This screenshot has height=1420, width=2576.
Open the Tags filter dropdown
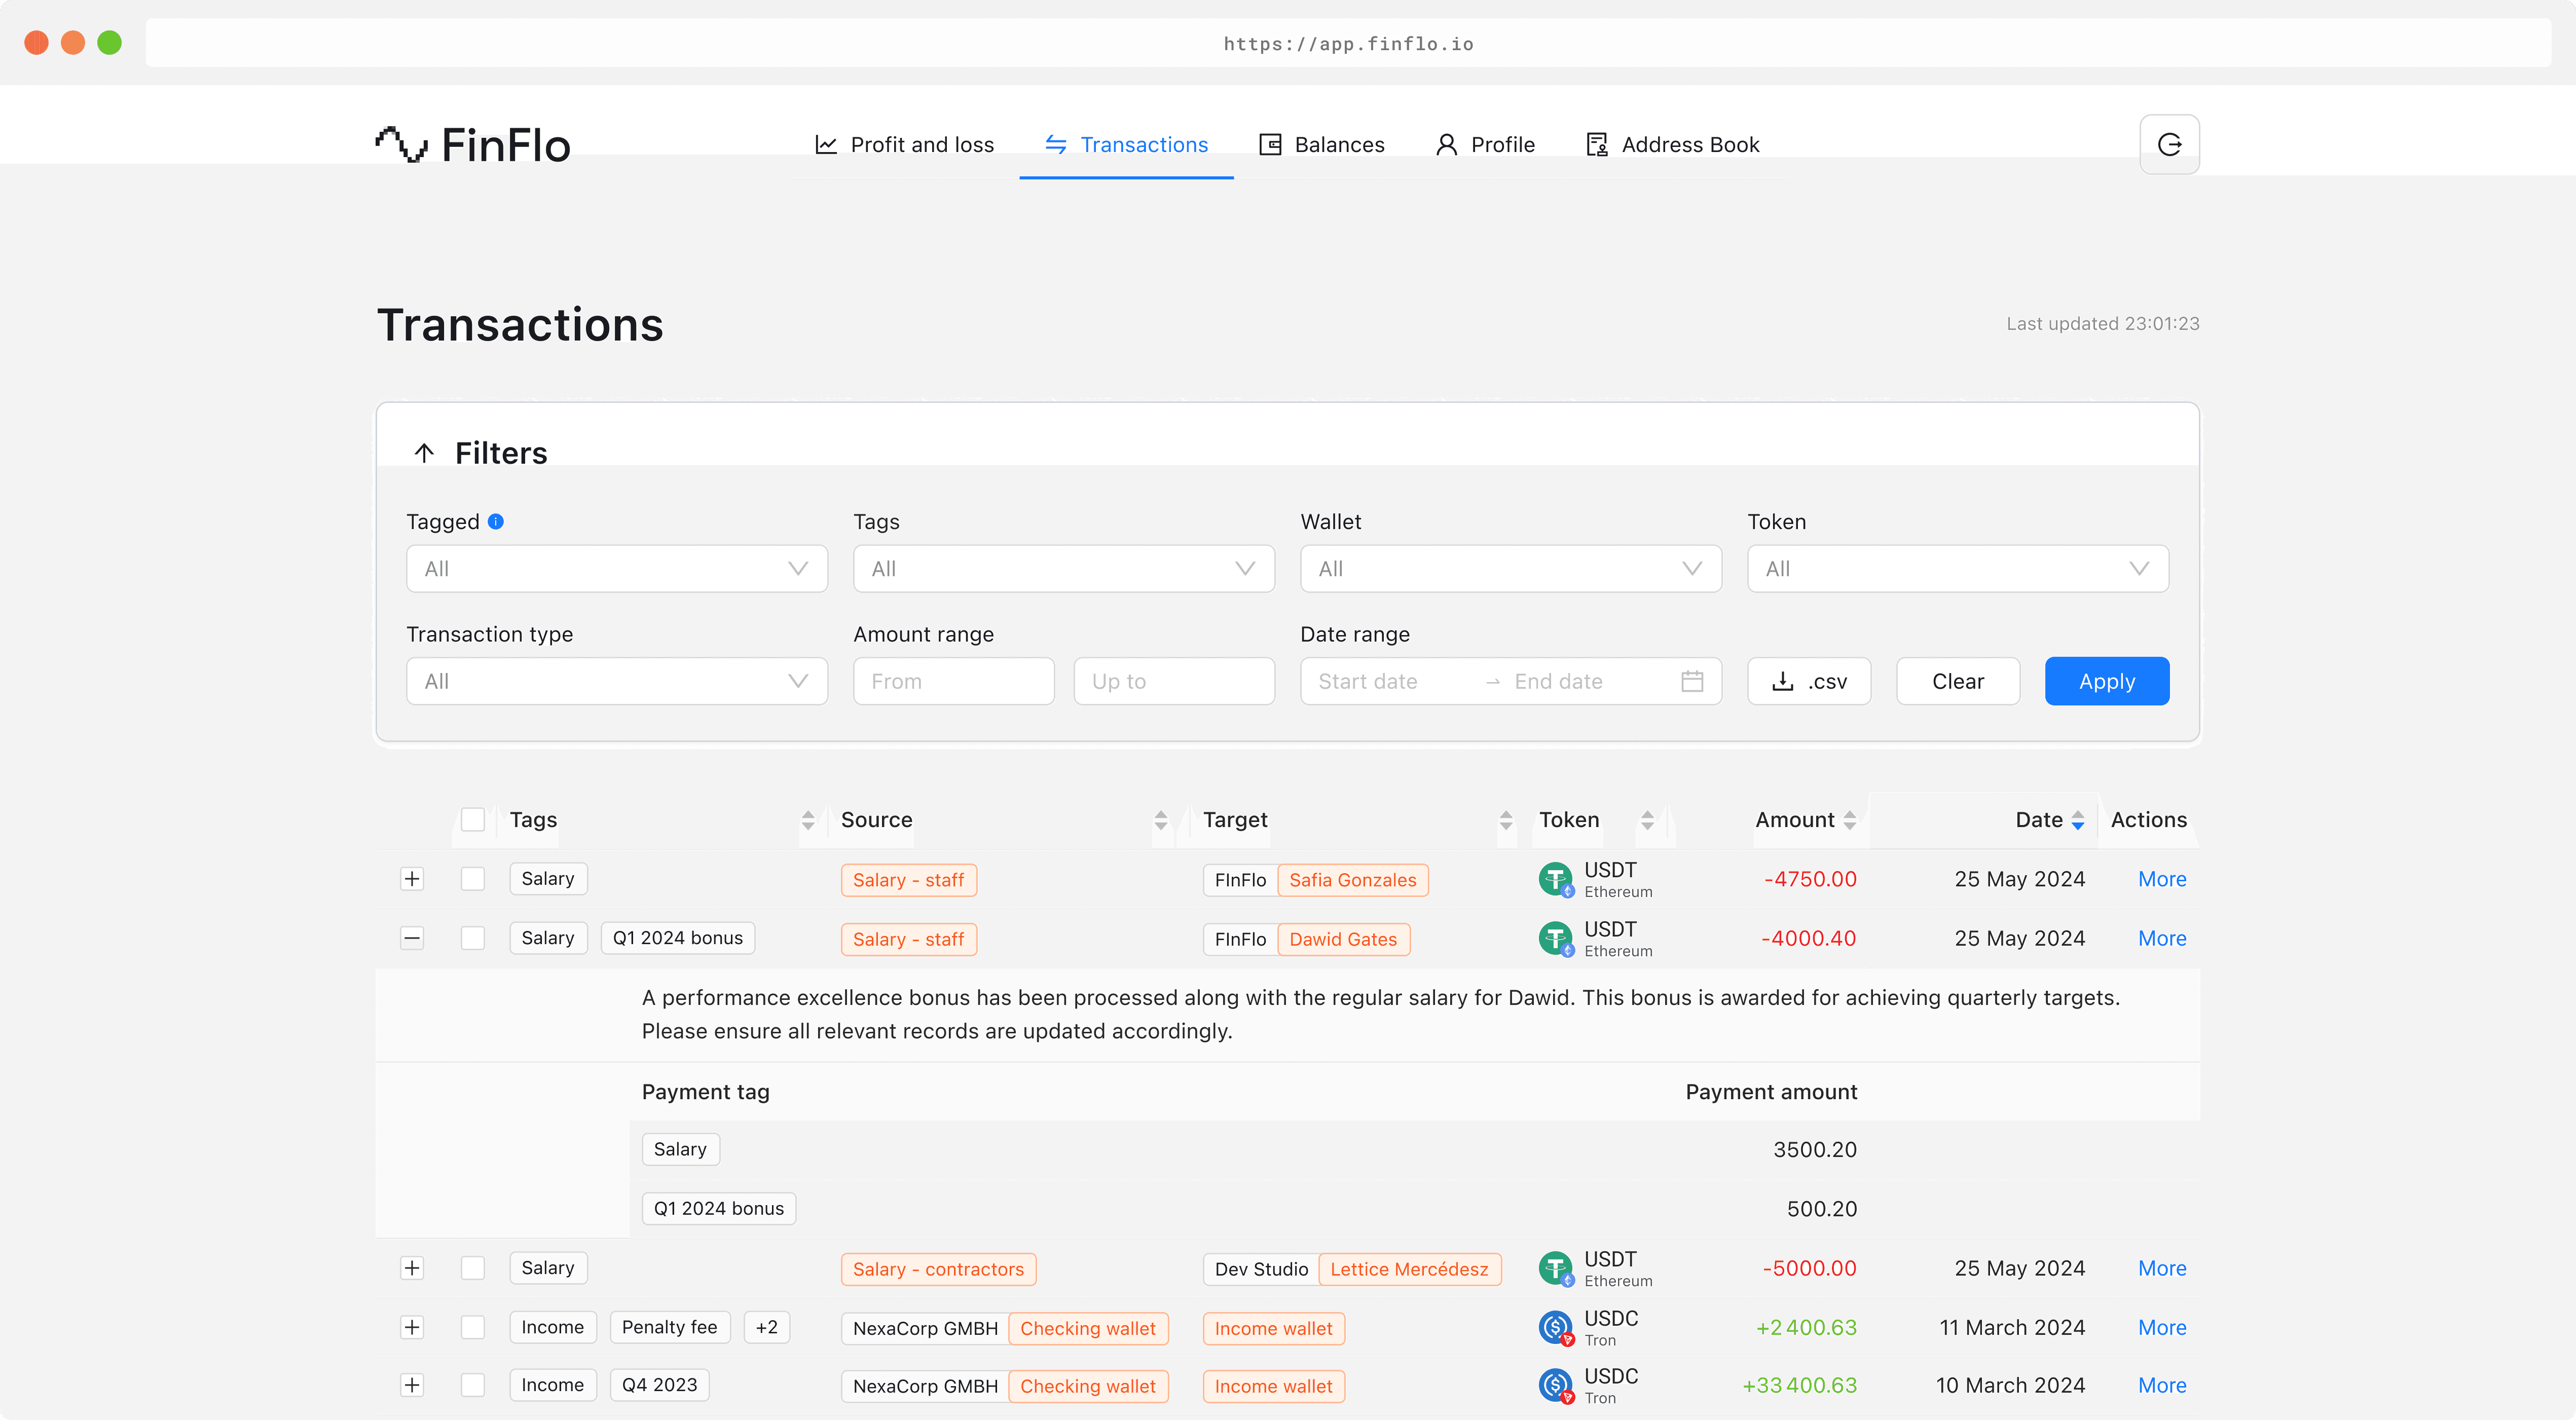(1064, 569)
